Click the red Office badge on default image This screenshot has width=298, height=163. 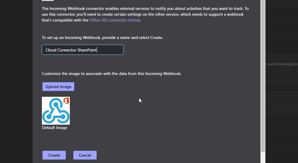pyautogui.click(x=66, y=101)
